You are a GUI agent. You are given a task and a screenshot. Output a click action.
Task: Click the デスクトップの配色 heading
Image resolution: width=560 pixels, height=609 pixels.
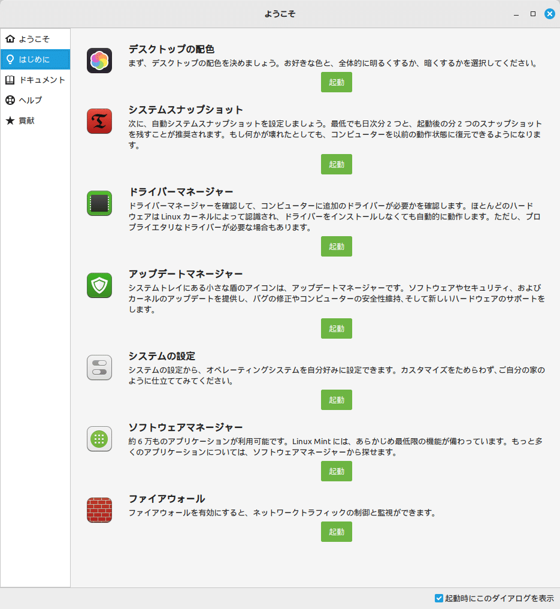coord(171,49)
